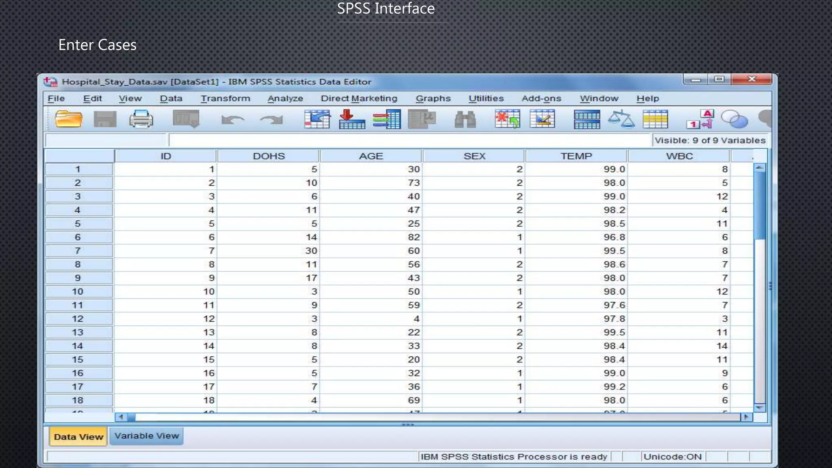The width and height of the screenshot is (832, 468).
Task: Open the View menu
Action: tap(130, 98)
